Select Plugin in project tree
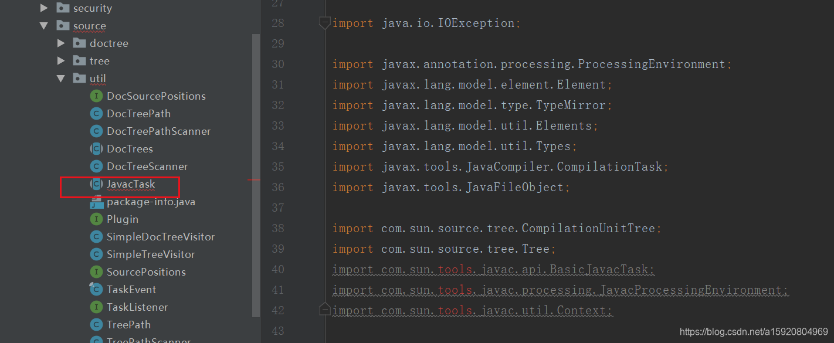Image resolution: width=834 pixels, height=343 pixels. coord(123,219)
